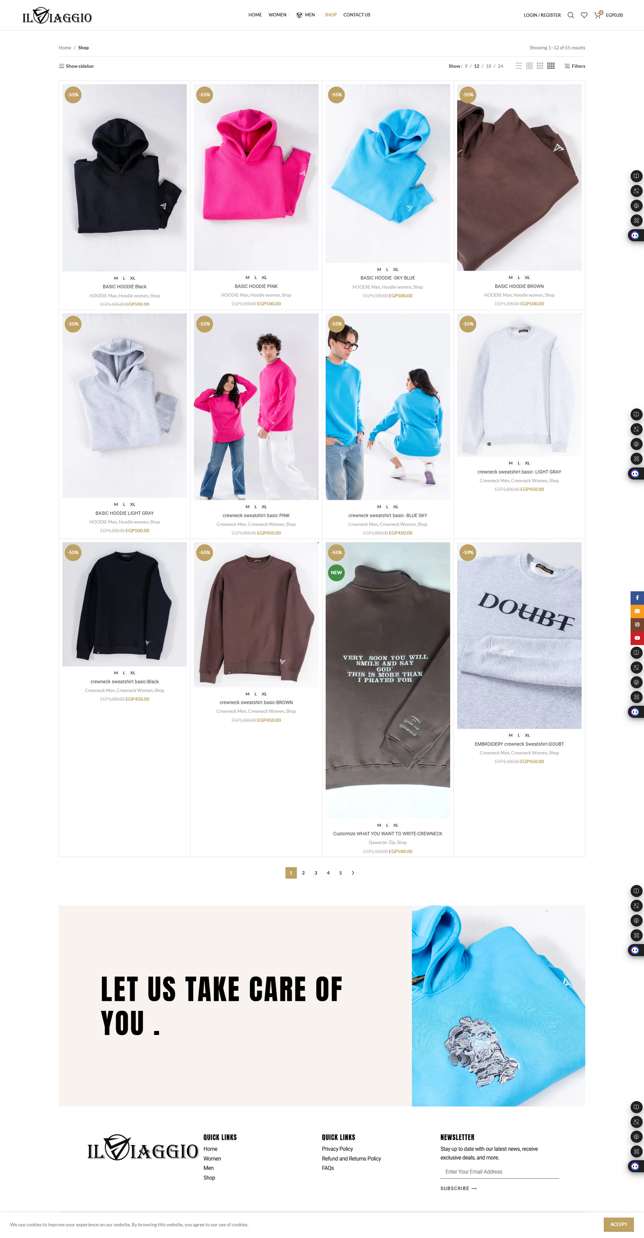Image resolution: width=644 pixels, height=1238 pixels.
Task: Expand the WOMEN menu dropdown
Action: pos(279,15)
